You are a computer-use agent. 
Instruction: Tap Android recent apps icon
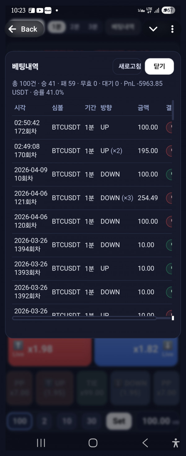click(41, 443)
